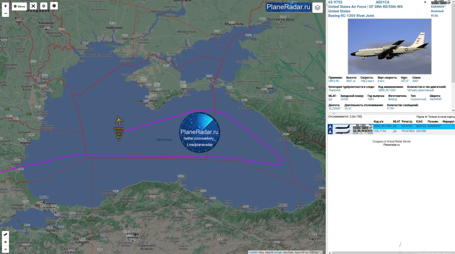Open the Leaflet attribution link
Viewport: 455px width, 254px height.
(253, 252)
